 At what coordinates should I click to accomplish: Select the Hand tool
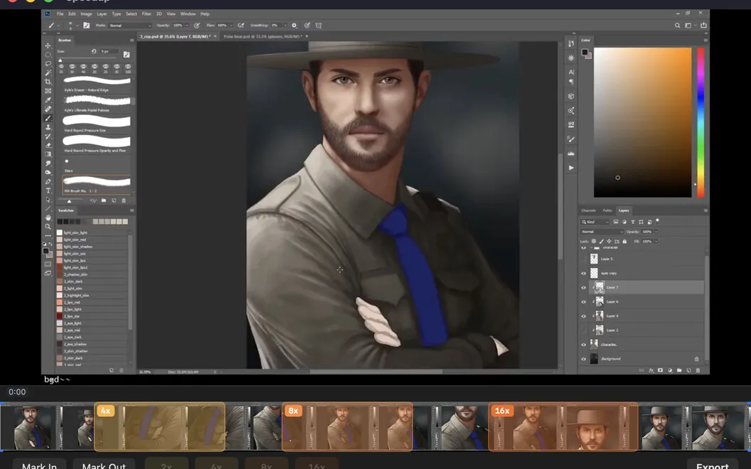point(48,217)
